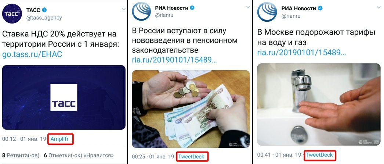View the 8 Ретвита(-ов) retweets list
The width and height of the screenshot is (384, 164).
tap(21, 156)
